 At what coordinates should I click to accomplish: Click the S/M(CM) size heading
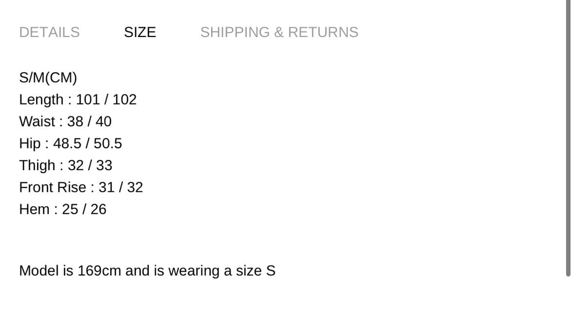pyautogui.click(x=48, y=78)
